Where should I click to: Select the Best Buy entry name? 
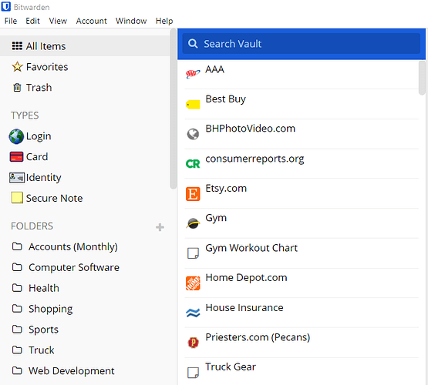pyautogui.click(x=226, y=99)
